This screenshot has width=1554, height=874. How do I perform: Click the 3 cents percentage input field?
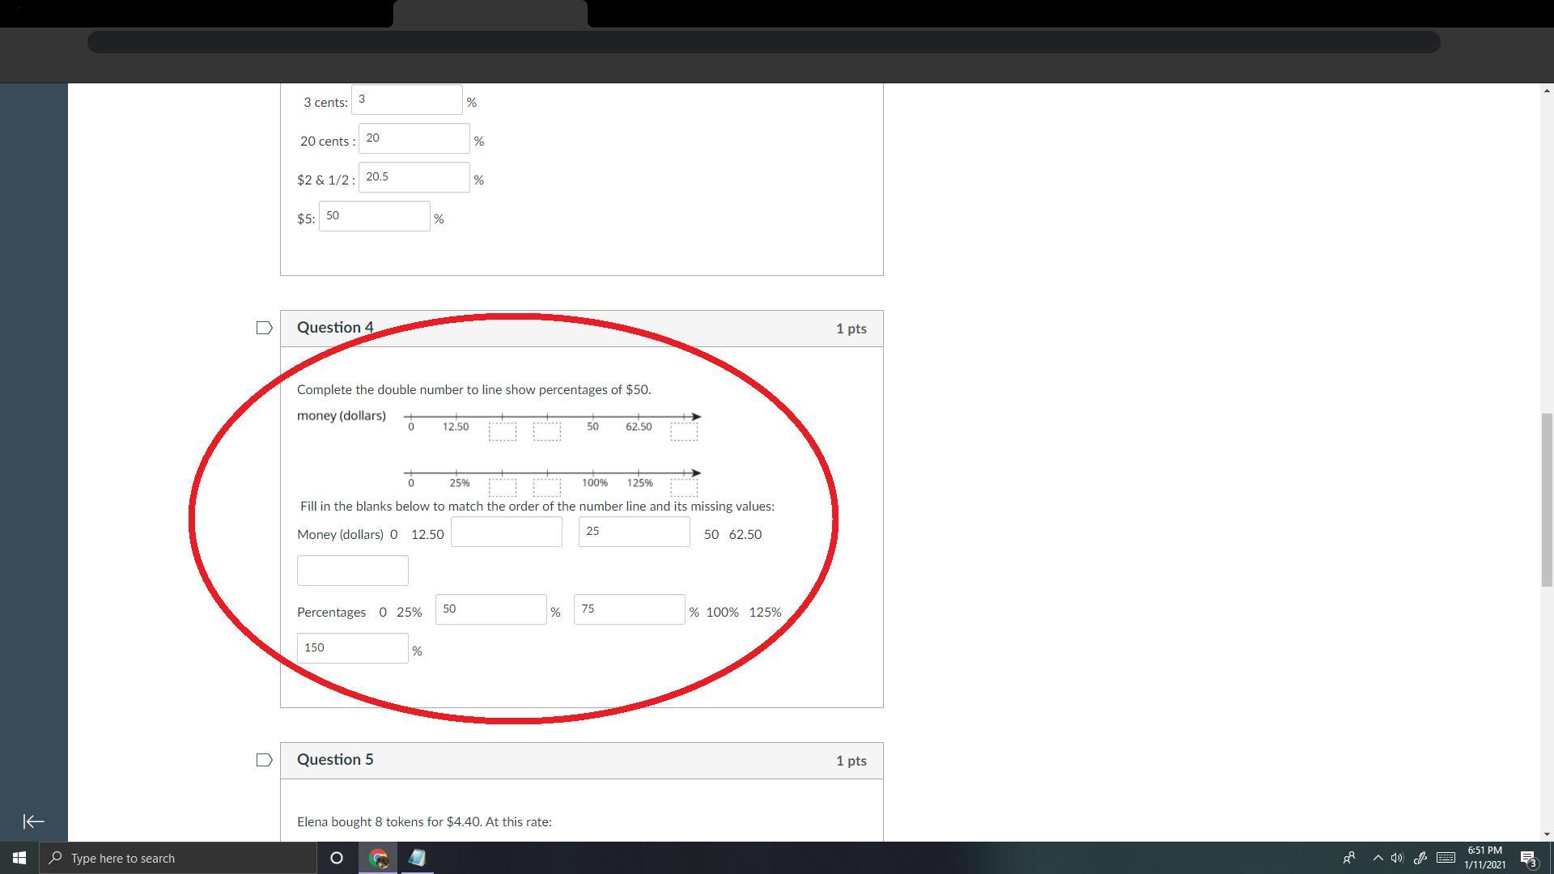(406, 100)
